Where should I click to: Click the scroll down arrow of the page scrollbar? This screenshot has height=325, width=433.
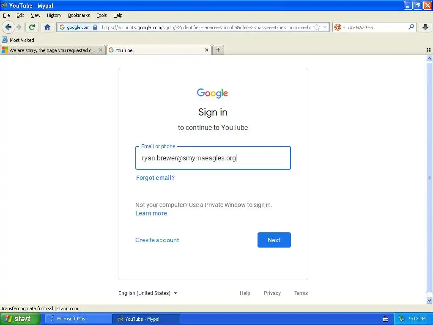coord(429,300)
